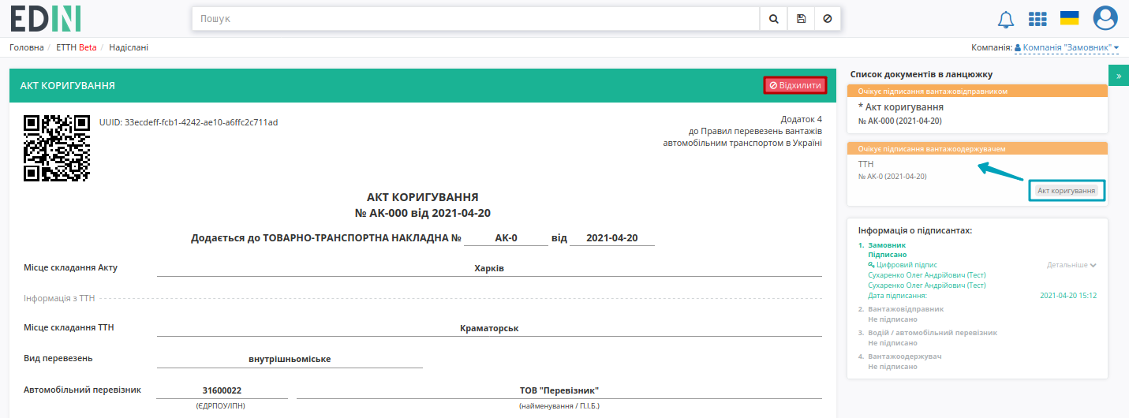This screenshot has width=1129, height=418.
Task: Clear search with the cancel icon
Action: (x=827, y=19)
